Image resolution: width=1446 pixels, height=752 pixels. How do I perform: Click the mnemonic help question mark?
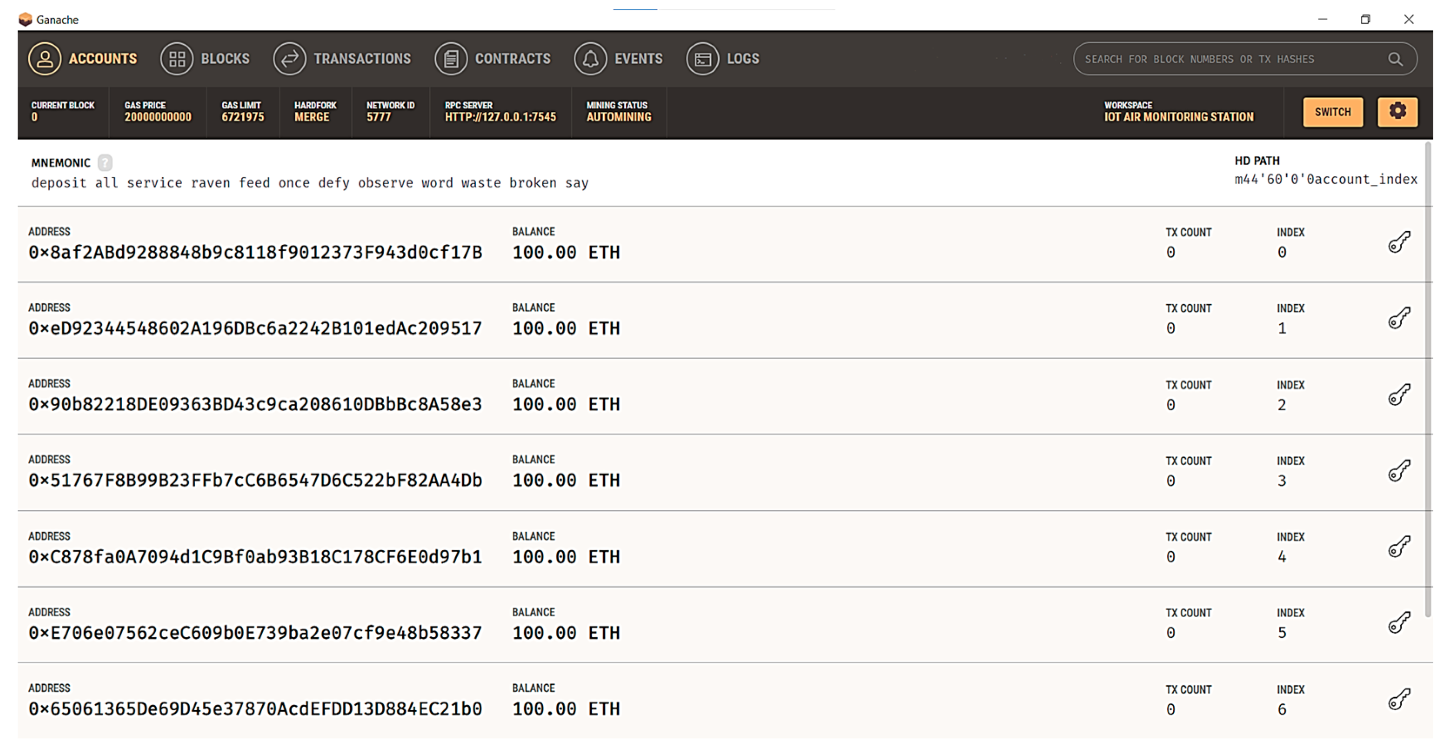tap(105, 163)
